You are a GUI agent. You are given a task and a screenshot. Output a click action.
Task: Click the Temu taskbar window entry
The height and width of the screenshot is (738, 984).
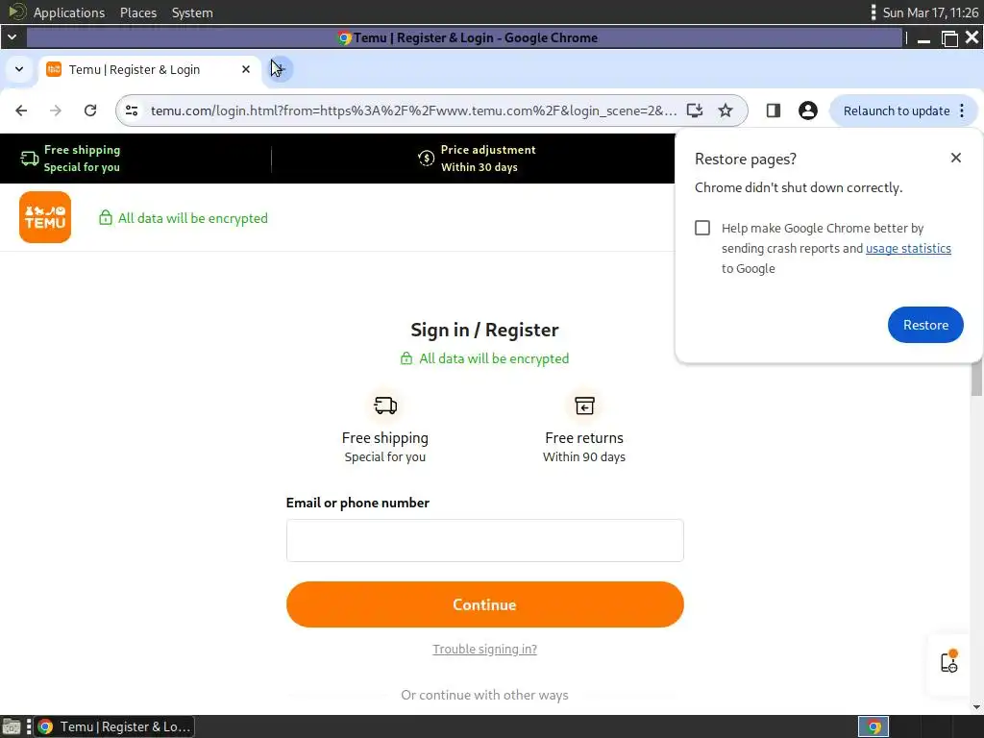coord(114,726)
